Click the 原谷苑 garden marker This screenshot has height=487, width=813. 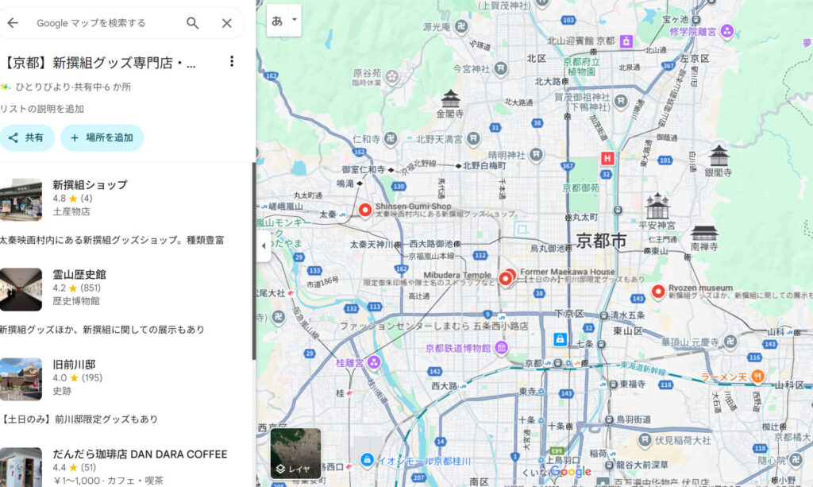pyautogui.click(x=392, y=77)
